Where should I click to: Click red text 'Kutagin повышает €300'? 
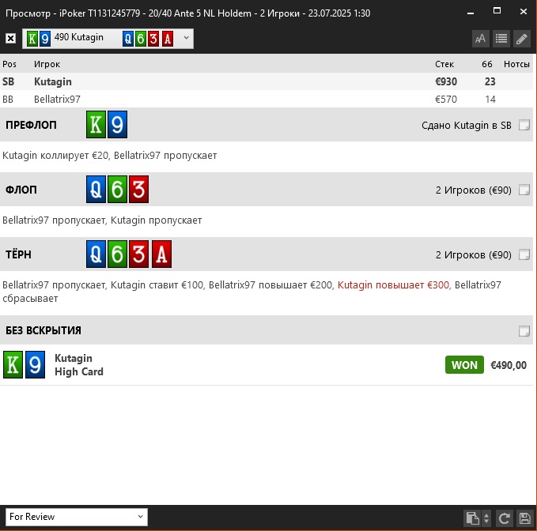click(x=393, y=285)
